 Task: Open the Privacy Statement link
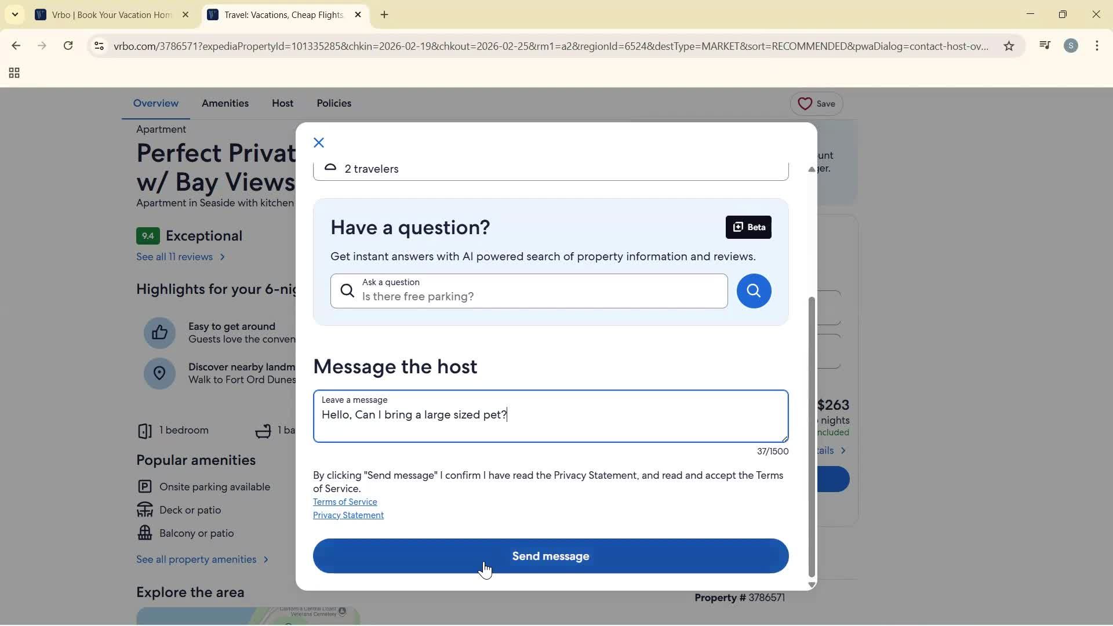[348, 515]
